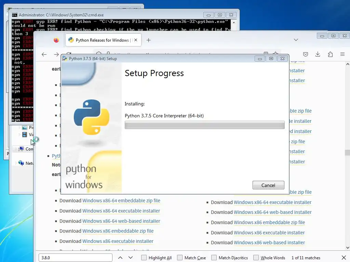
Task: Open left column x86-64 executable installer link
Action: click(x=121, y=211)
